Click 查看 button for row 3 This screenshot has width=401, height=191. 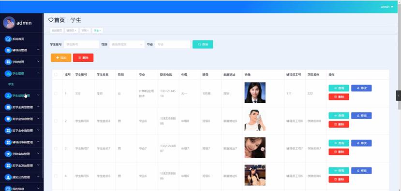coord(339,143)
